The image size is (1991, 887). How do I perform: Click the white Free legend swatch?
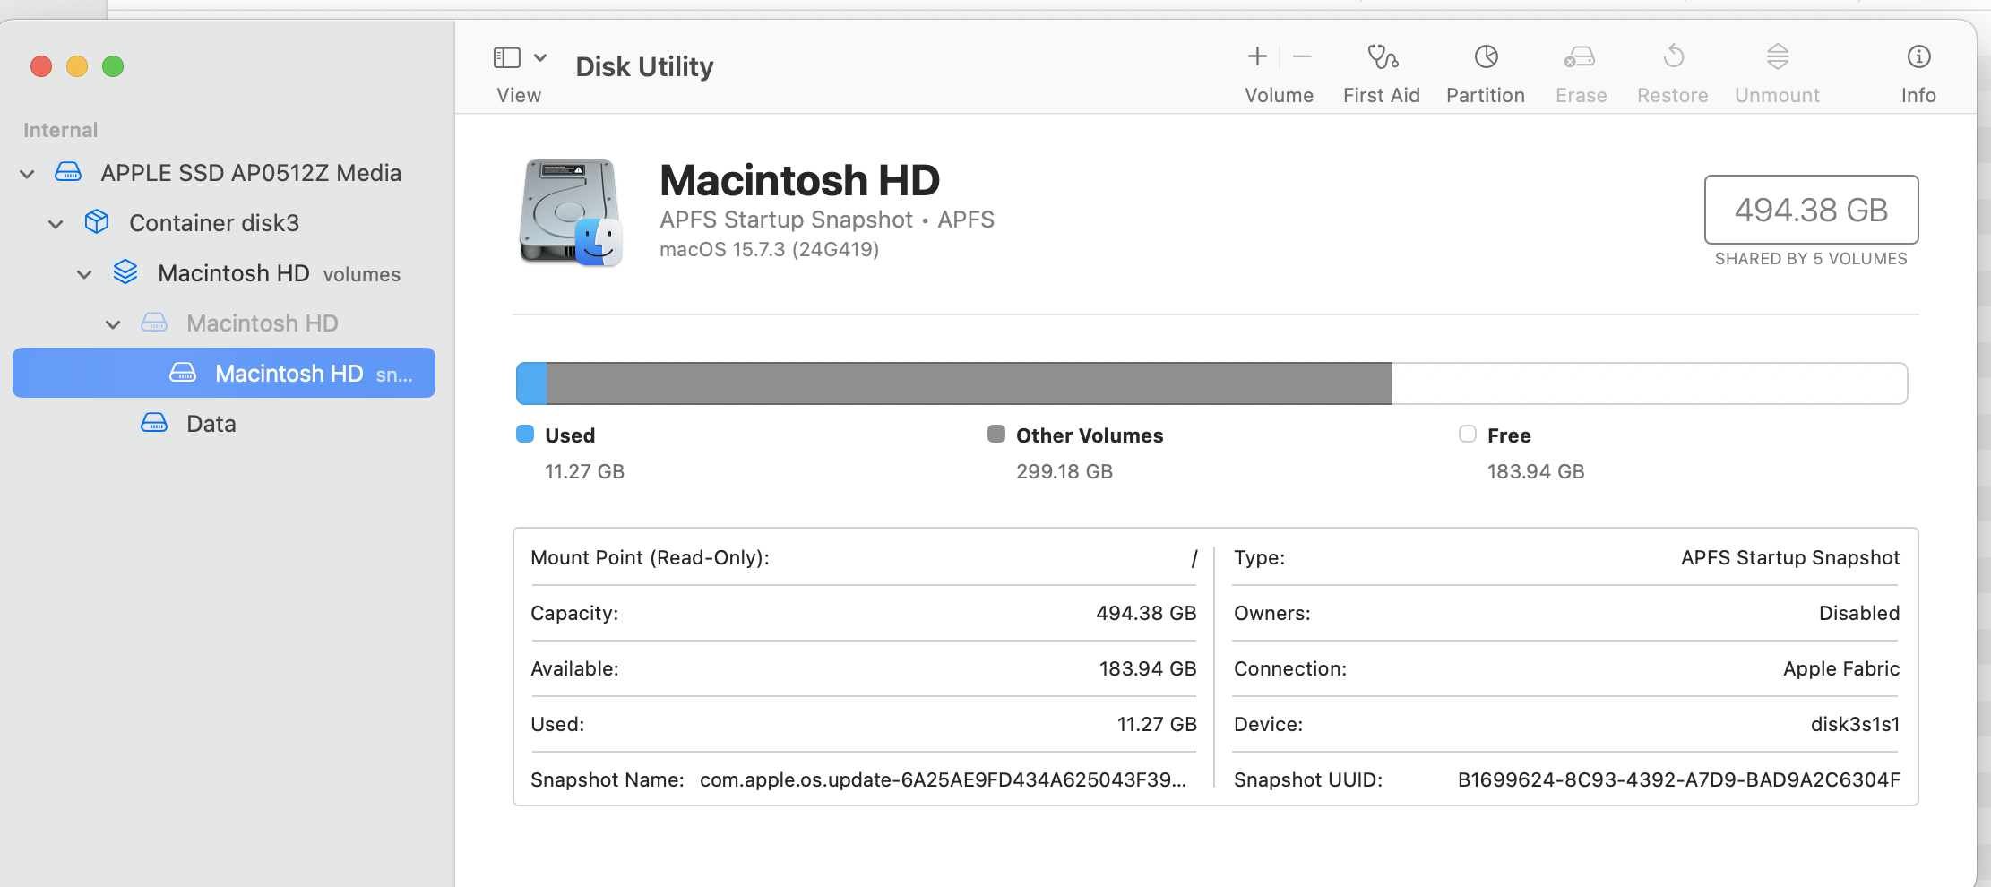pyautogui.click(x=1468, y=435)
